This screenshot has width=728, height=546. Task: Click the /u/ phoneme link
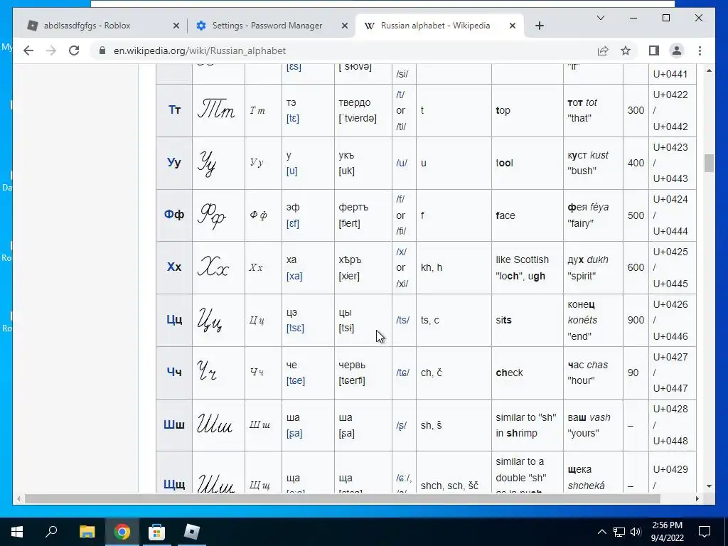point(402,163)
